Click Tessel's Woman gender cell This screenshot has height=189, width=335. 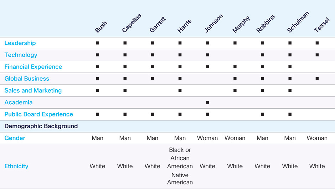click(x=317, y=138)
